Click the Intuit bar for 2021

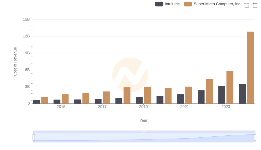(180, 99)
